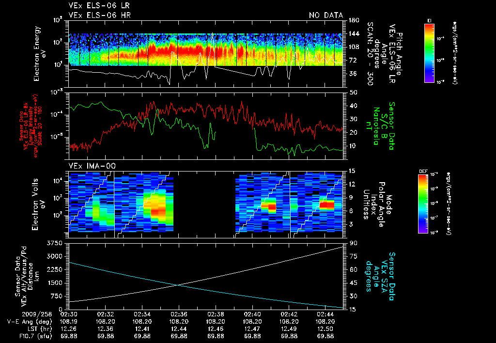Click the cyan 'VEx SZA Angle' axis label

tap(381, 276)
